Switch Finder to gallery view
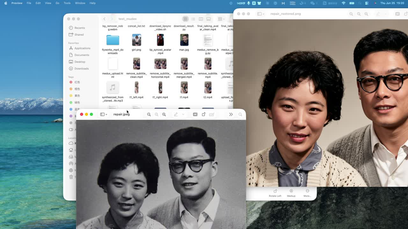This screenshot has width=408, height=229. (208, 19)
